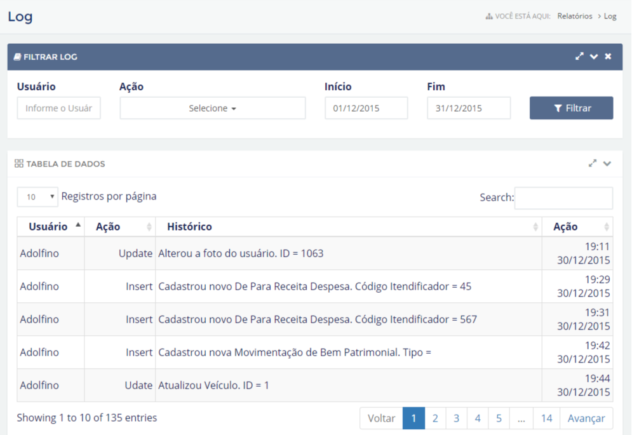This screenshot has width=632, height=435.
Task: Select pagination page 1
Action: point(413,418)
